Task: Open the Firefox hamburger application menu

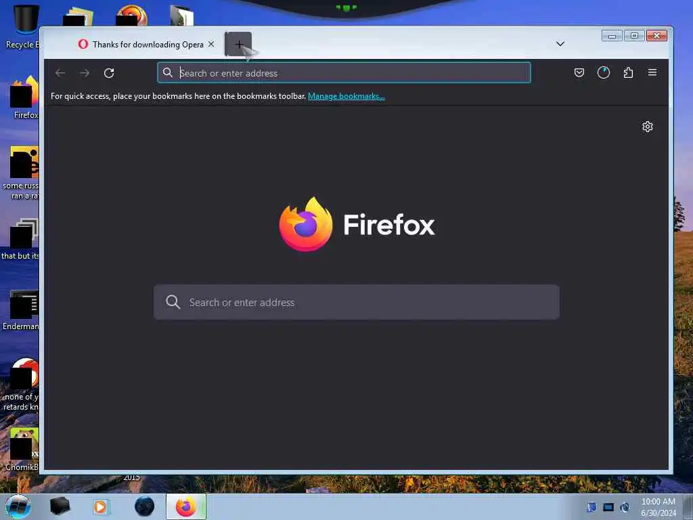Action: point(652,72)
